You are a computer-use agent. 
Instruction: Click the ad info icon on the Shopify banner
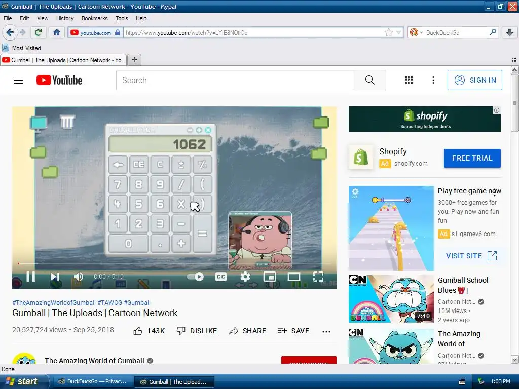click(x=497, y=110)
